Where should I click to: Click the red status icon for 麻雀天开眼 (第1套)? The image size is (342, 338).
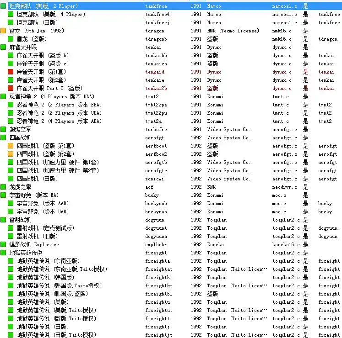pyautogui.click(x=11, y=72)
